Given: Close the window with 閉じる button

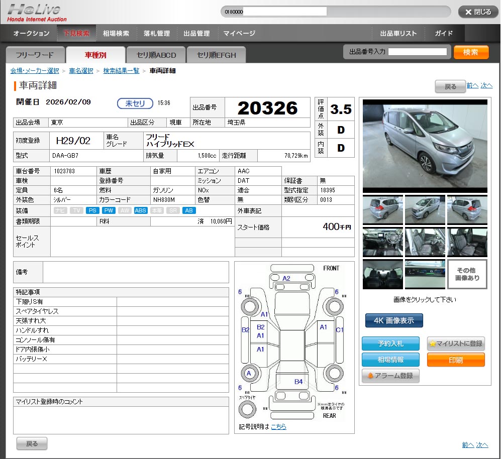Looking at the screenshot, I should click(478, 12).
